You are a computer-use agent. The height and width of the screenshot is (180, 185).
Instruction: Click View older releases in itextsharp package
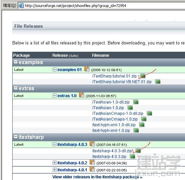pos(97,177)
